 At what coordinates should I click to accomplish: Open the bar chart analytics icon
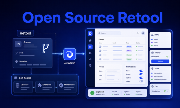coord(90,59)
